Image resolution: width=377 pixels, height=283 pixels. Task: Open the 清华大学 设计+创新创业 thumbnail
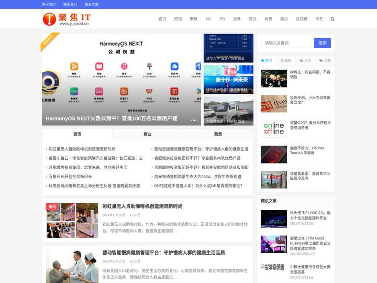coord(228,48)
